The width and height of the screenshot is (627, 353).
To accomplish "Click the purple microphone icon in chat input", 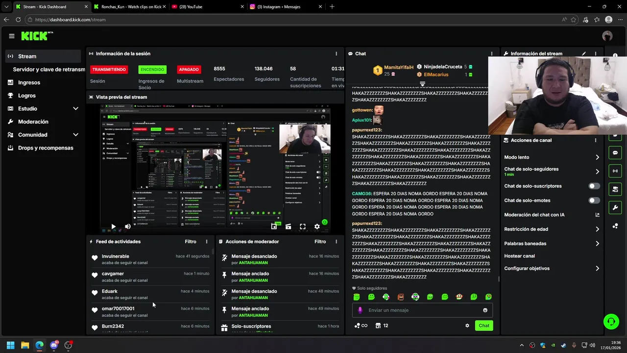I will tap(360, 310).
